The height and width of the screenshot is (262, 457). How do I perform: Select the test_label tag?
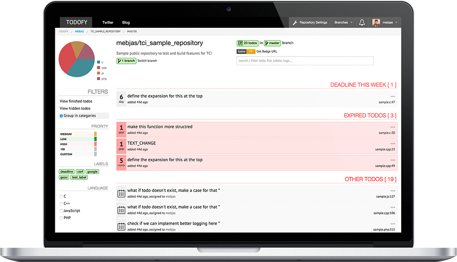click(x=79, y=177)
